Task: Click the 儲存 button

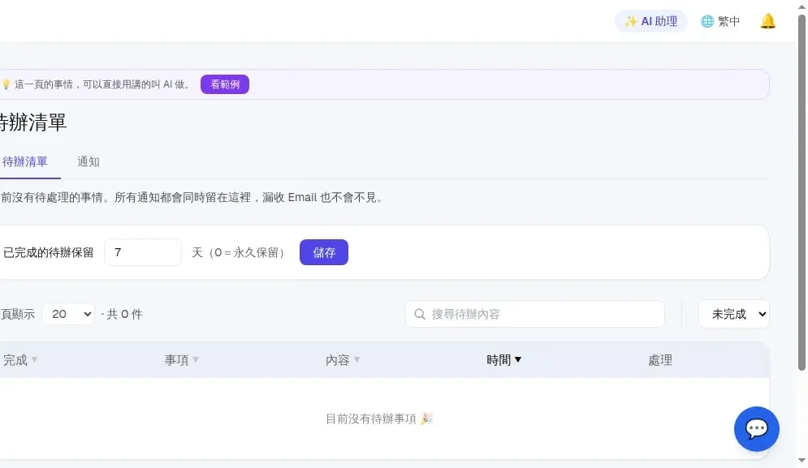Action: [324, 252]
